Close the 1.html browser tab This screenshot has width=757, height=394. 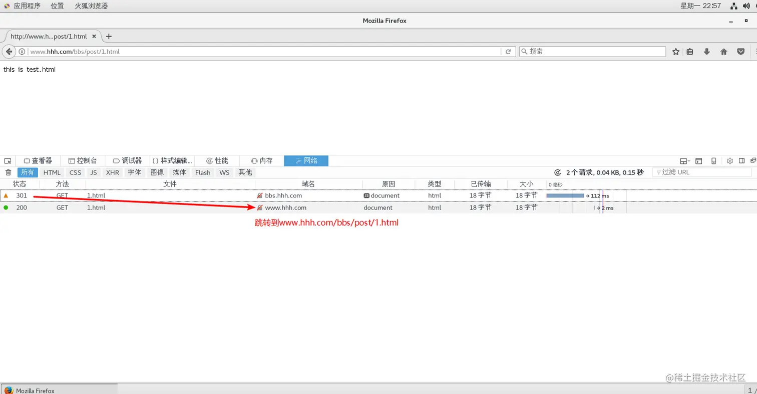tap(94, 37)
